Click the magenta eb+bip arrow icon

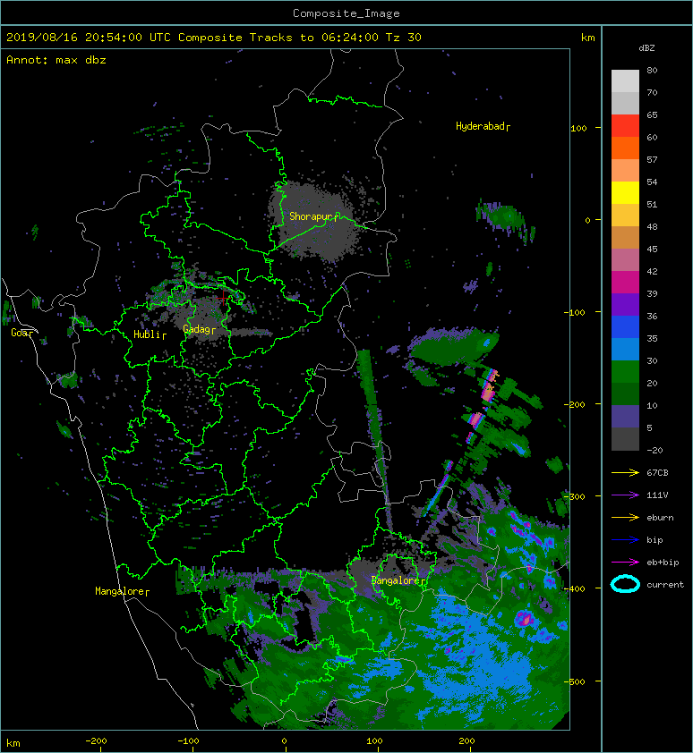(x=625, y=563)
